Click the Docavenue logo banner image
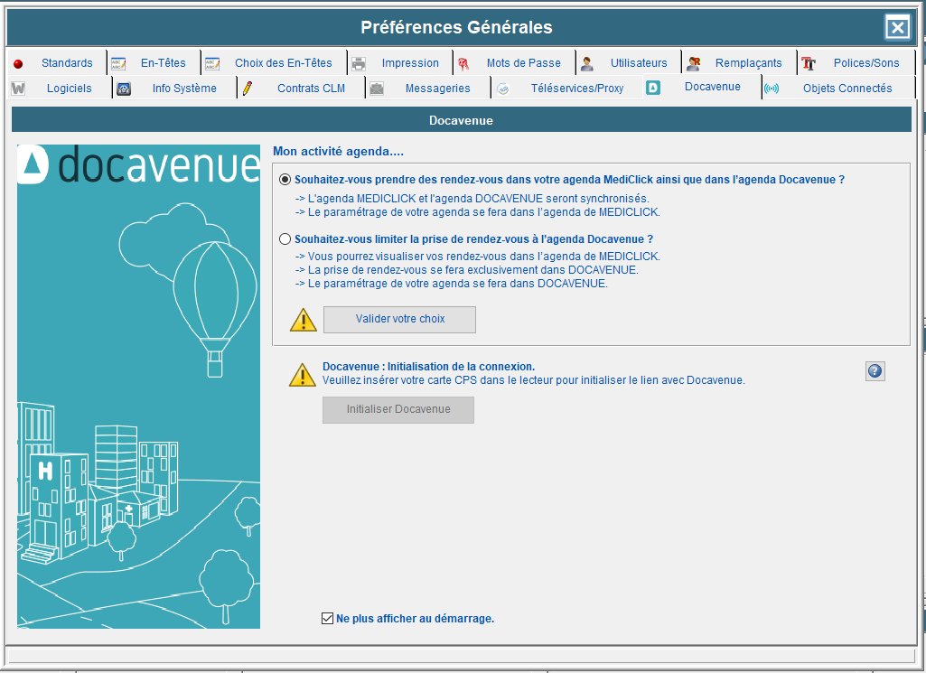This screenshot has width=926, height=673. point(138,165)
